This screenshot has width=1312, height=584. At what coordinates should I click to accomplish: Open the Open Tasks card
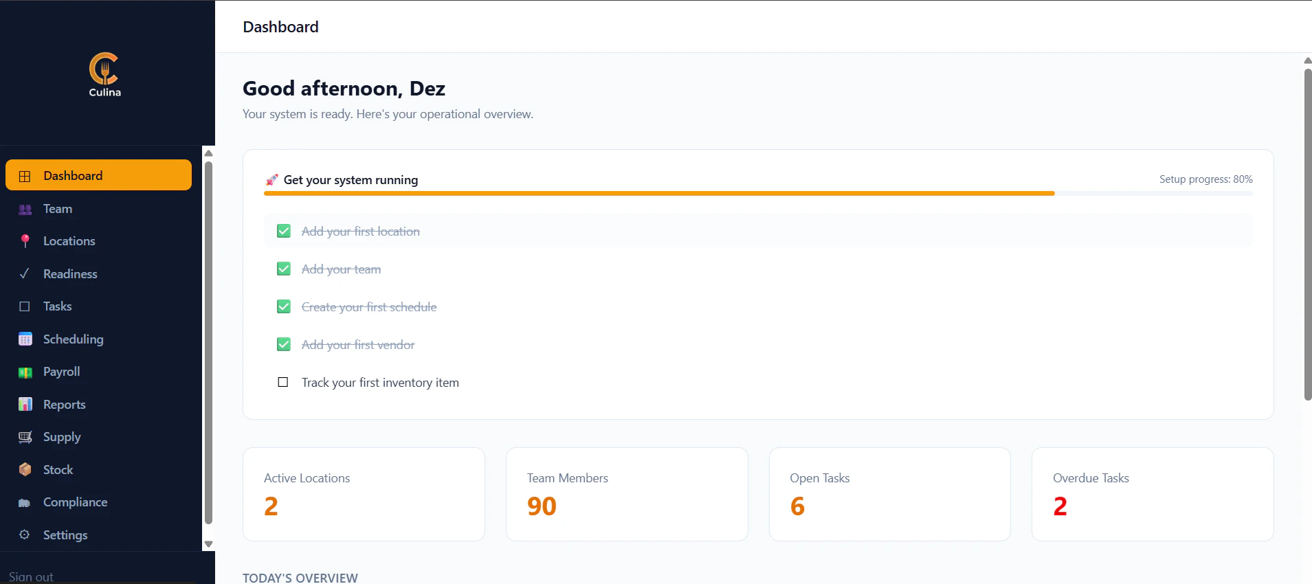[889, 494]
